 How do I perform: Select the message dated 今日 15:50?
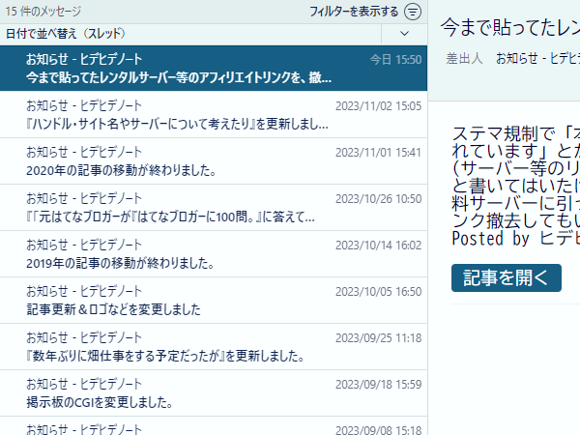click(213, 68)
